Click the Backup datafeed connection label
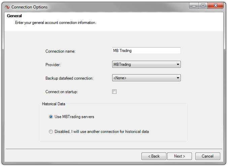Image resolution: width=228 pixels, height=167 pixels. point(69,78)
